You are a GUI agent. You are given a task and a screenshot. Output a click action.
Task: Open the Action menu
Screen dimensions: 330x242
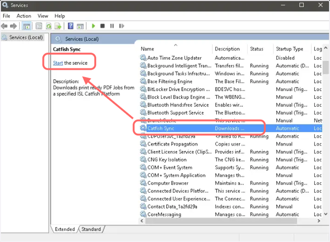click(x=24, y=16)
